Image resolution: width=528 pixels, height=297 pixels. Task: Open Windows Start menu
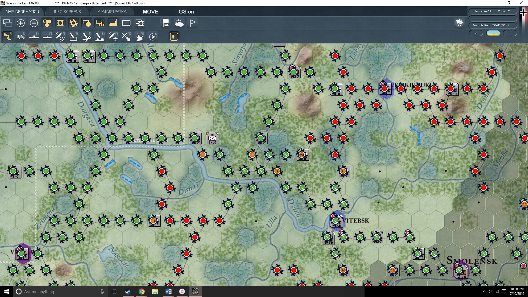[7, 291]
